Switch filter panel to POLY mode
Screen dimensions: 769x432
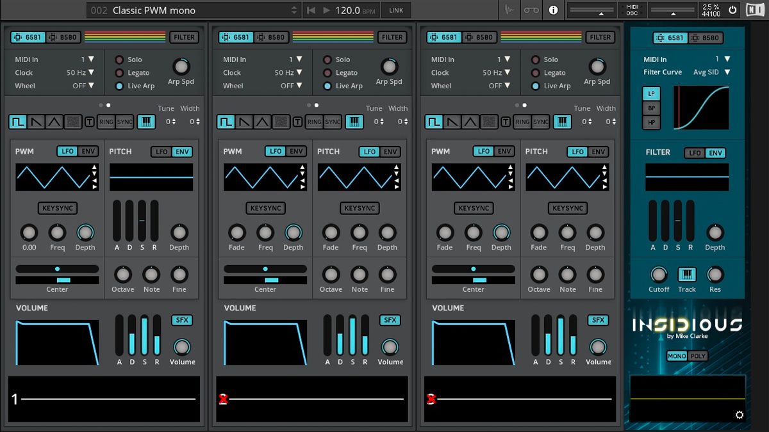[698, 356]
